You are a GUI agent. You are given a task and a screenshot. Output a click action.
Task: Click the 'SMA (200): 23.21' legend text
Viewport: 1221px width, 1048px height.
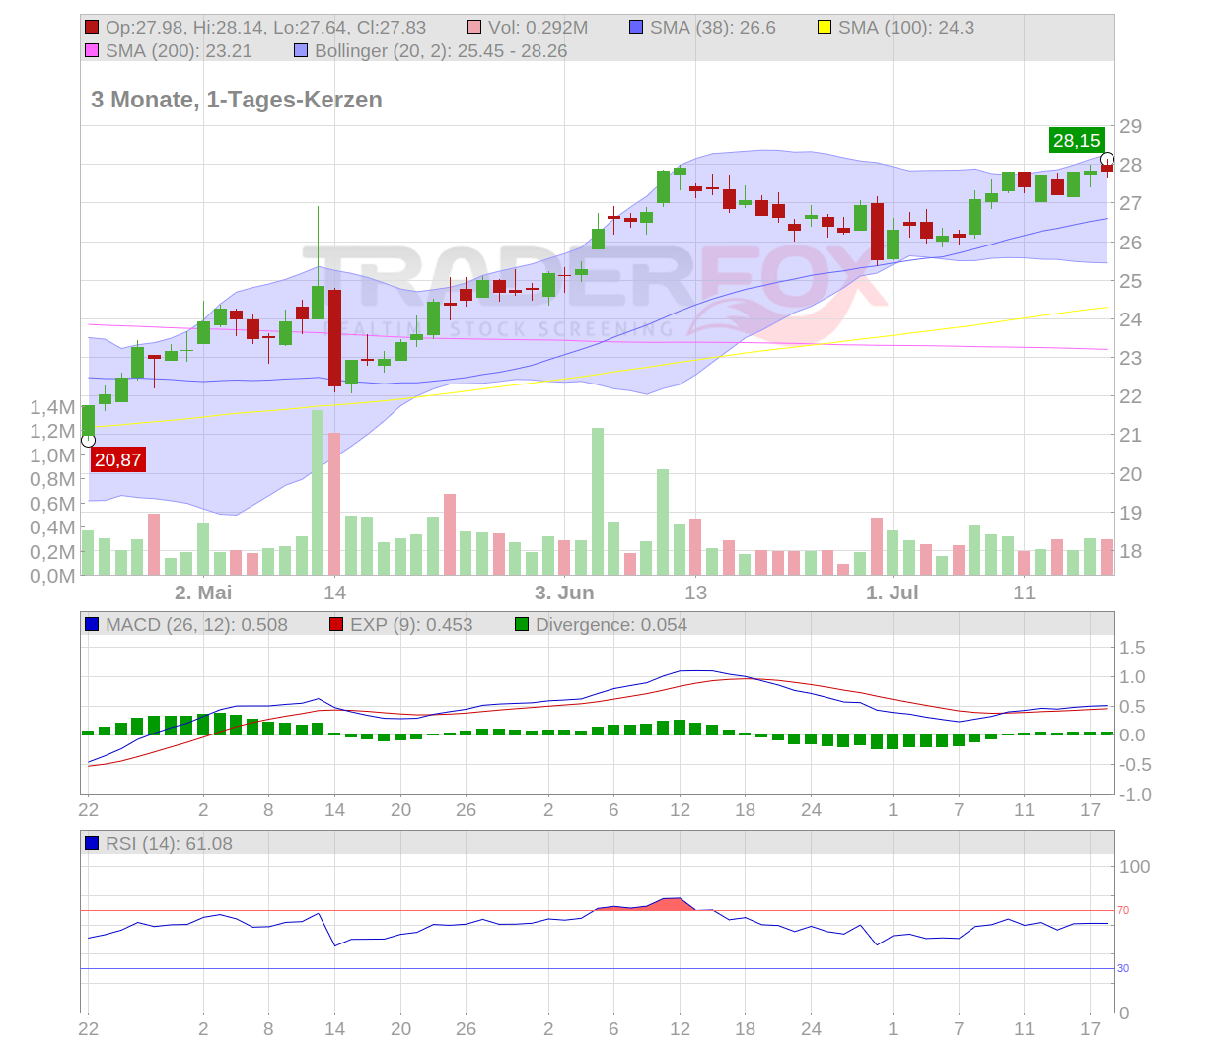179,51
